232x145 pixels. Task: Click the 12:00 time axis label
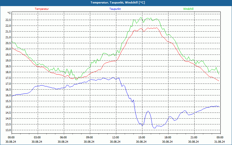coord(115,137)
